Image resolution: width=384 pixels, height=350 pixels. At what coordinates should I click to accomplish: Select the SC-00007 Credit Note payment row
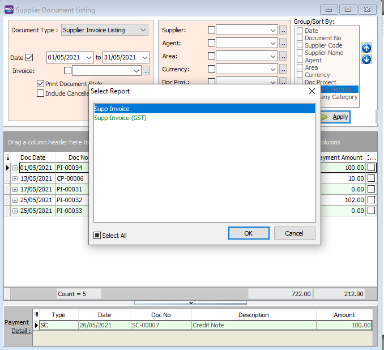[204, 325]
